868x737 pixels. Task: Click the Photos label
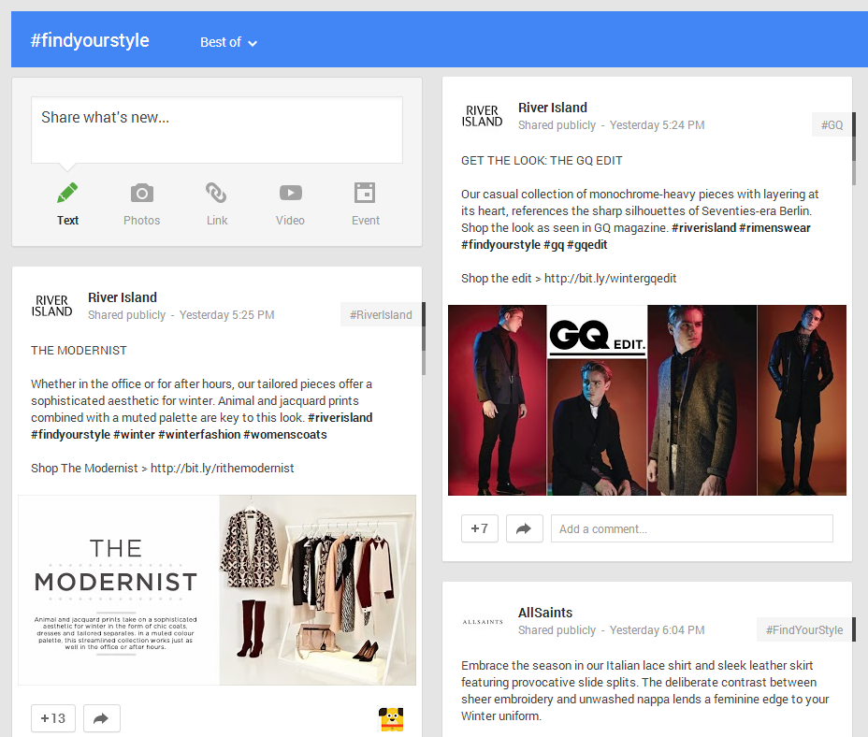point(142,221)
